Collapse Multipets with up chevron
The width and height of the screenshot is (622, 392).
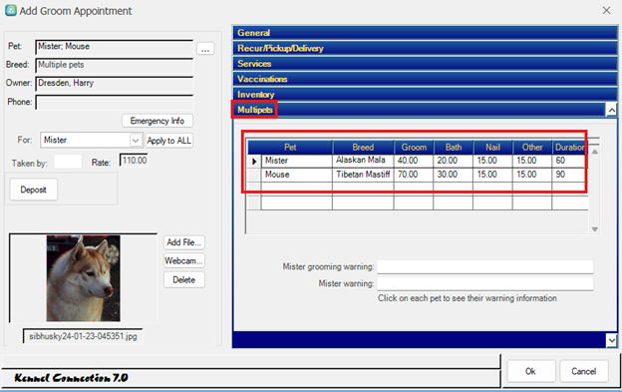tap(611, 110)
